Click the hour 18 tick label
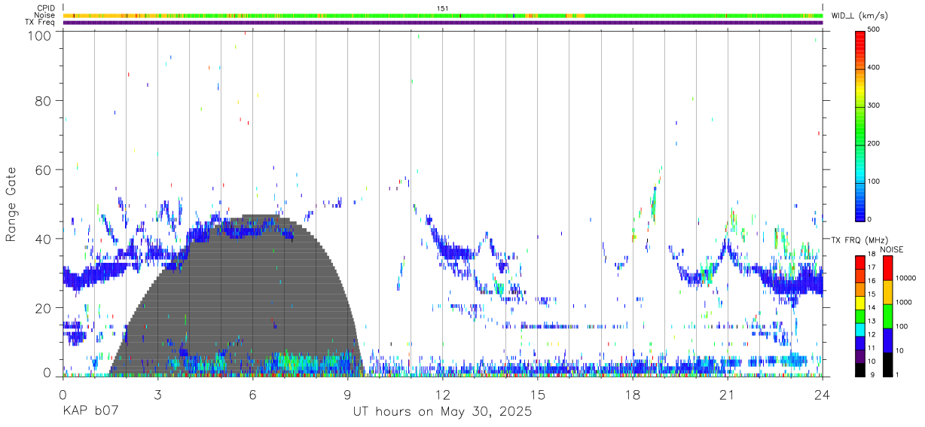The height and width of the screenshot is (427, 925). click(x=632, y=395)
